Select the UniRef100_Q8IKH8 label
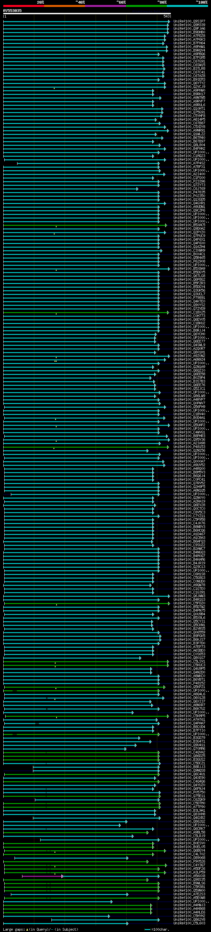This screenshot has height=932, width=211. (x=189, y=814)
